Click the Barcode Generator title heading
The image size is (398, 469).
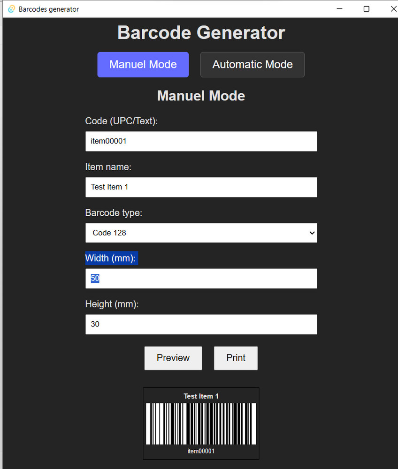(201, 32)
